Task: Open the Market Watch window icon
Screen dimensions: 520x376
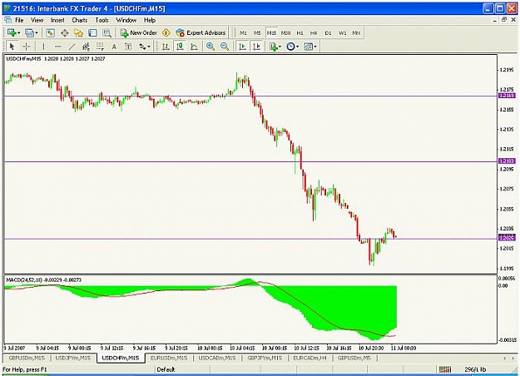Action: 50,32
